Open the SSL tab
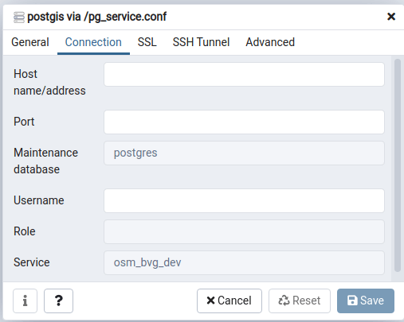This screenshot has height=322, width=404. [147, 42]
